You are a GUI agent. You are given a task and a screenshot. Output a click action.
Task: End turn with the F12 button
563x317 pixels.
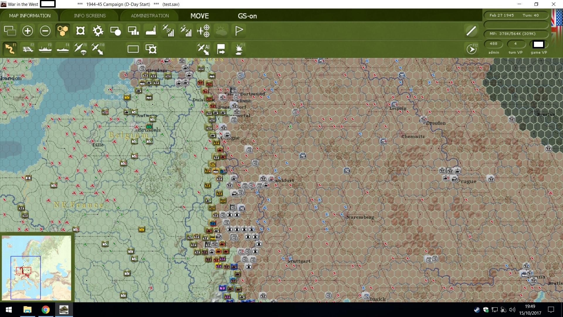[472, 49]
